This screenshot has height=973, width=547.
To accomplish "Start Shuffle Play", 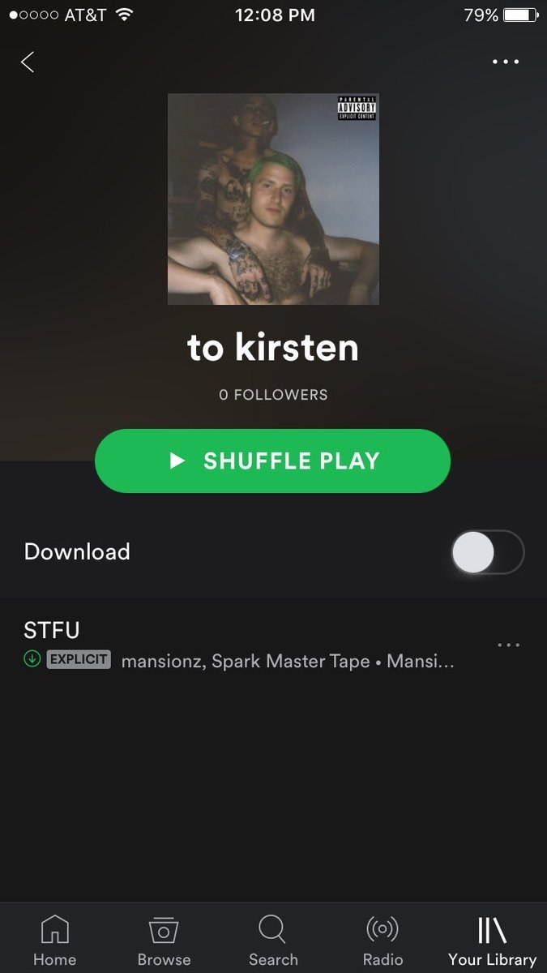I will coord(273,461).
